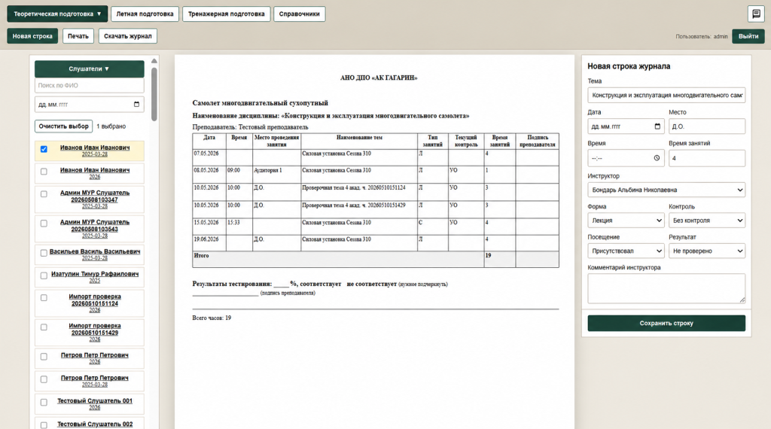This screenshot has height=429, width=771.
Task: Click the Выйти logout button
Action: coord(748,36)
